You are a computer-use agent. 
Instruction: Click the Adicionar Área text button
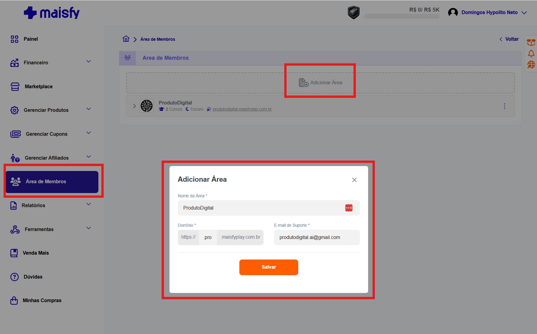click(326, 82)
